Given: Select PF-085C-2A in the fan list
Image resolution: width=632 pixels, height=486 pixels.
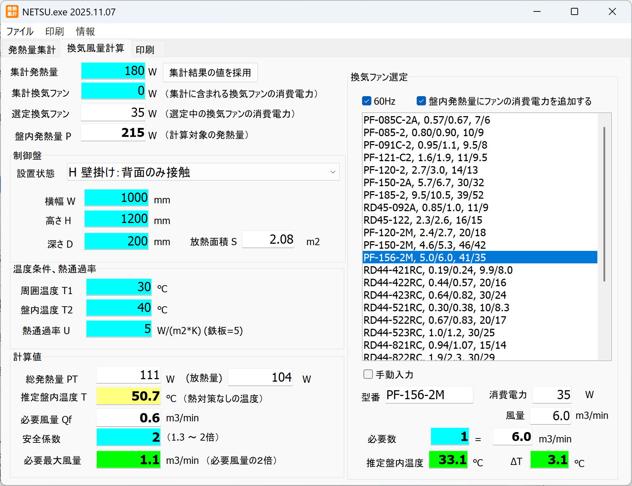Looking at the screenshot, I should click(427, 120).
